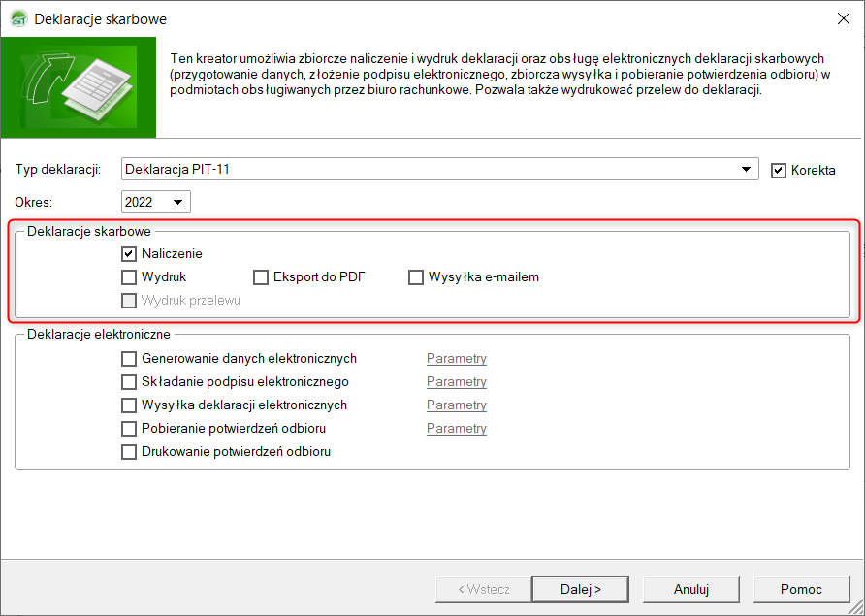Viewport: 865px width, 616px height.
Task: Enable Wysyłka e-mailem checkbox
Action: (x=415, y=277)
